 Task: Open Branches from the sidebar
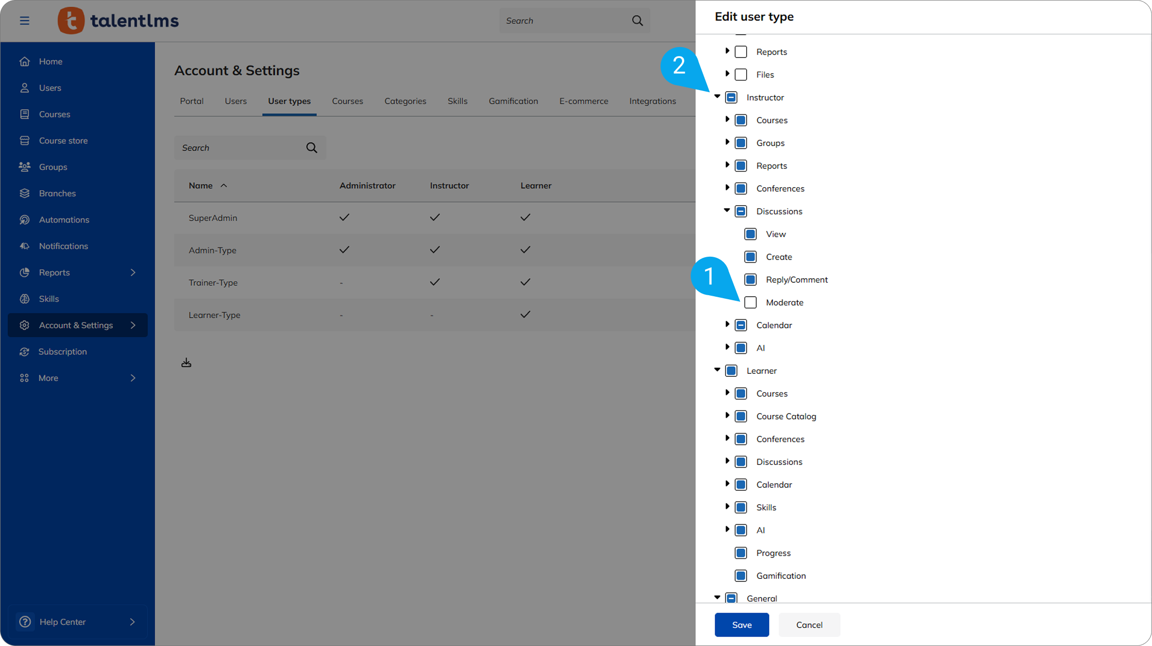pyautogui.click(x=57, y=193)
